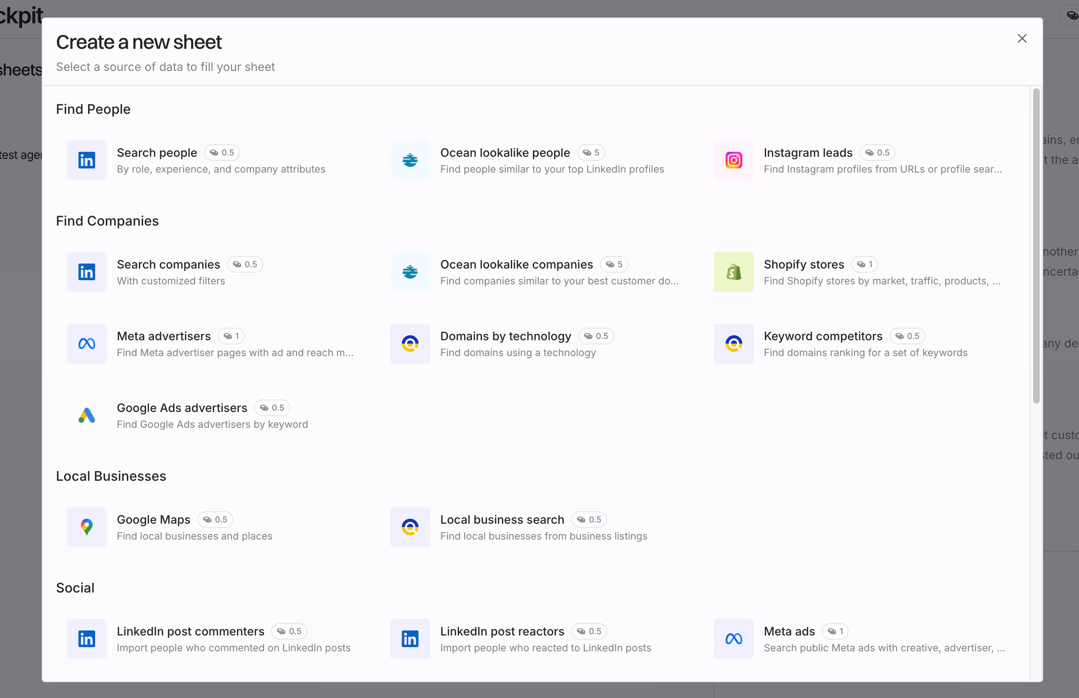Click the Meta logo beside Meta advertisers
Image resolution: width=1079 pixels, height=698 pixels.
click(x=87, y=343)
